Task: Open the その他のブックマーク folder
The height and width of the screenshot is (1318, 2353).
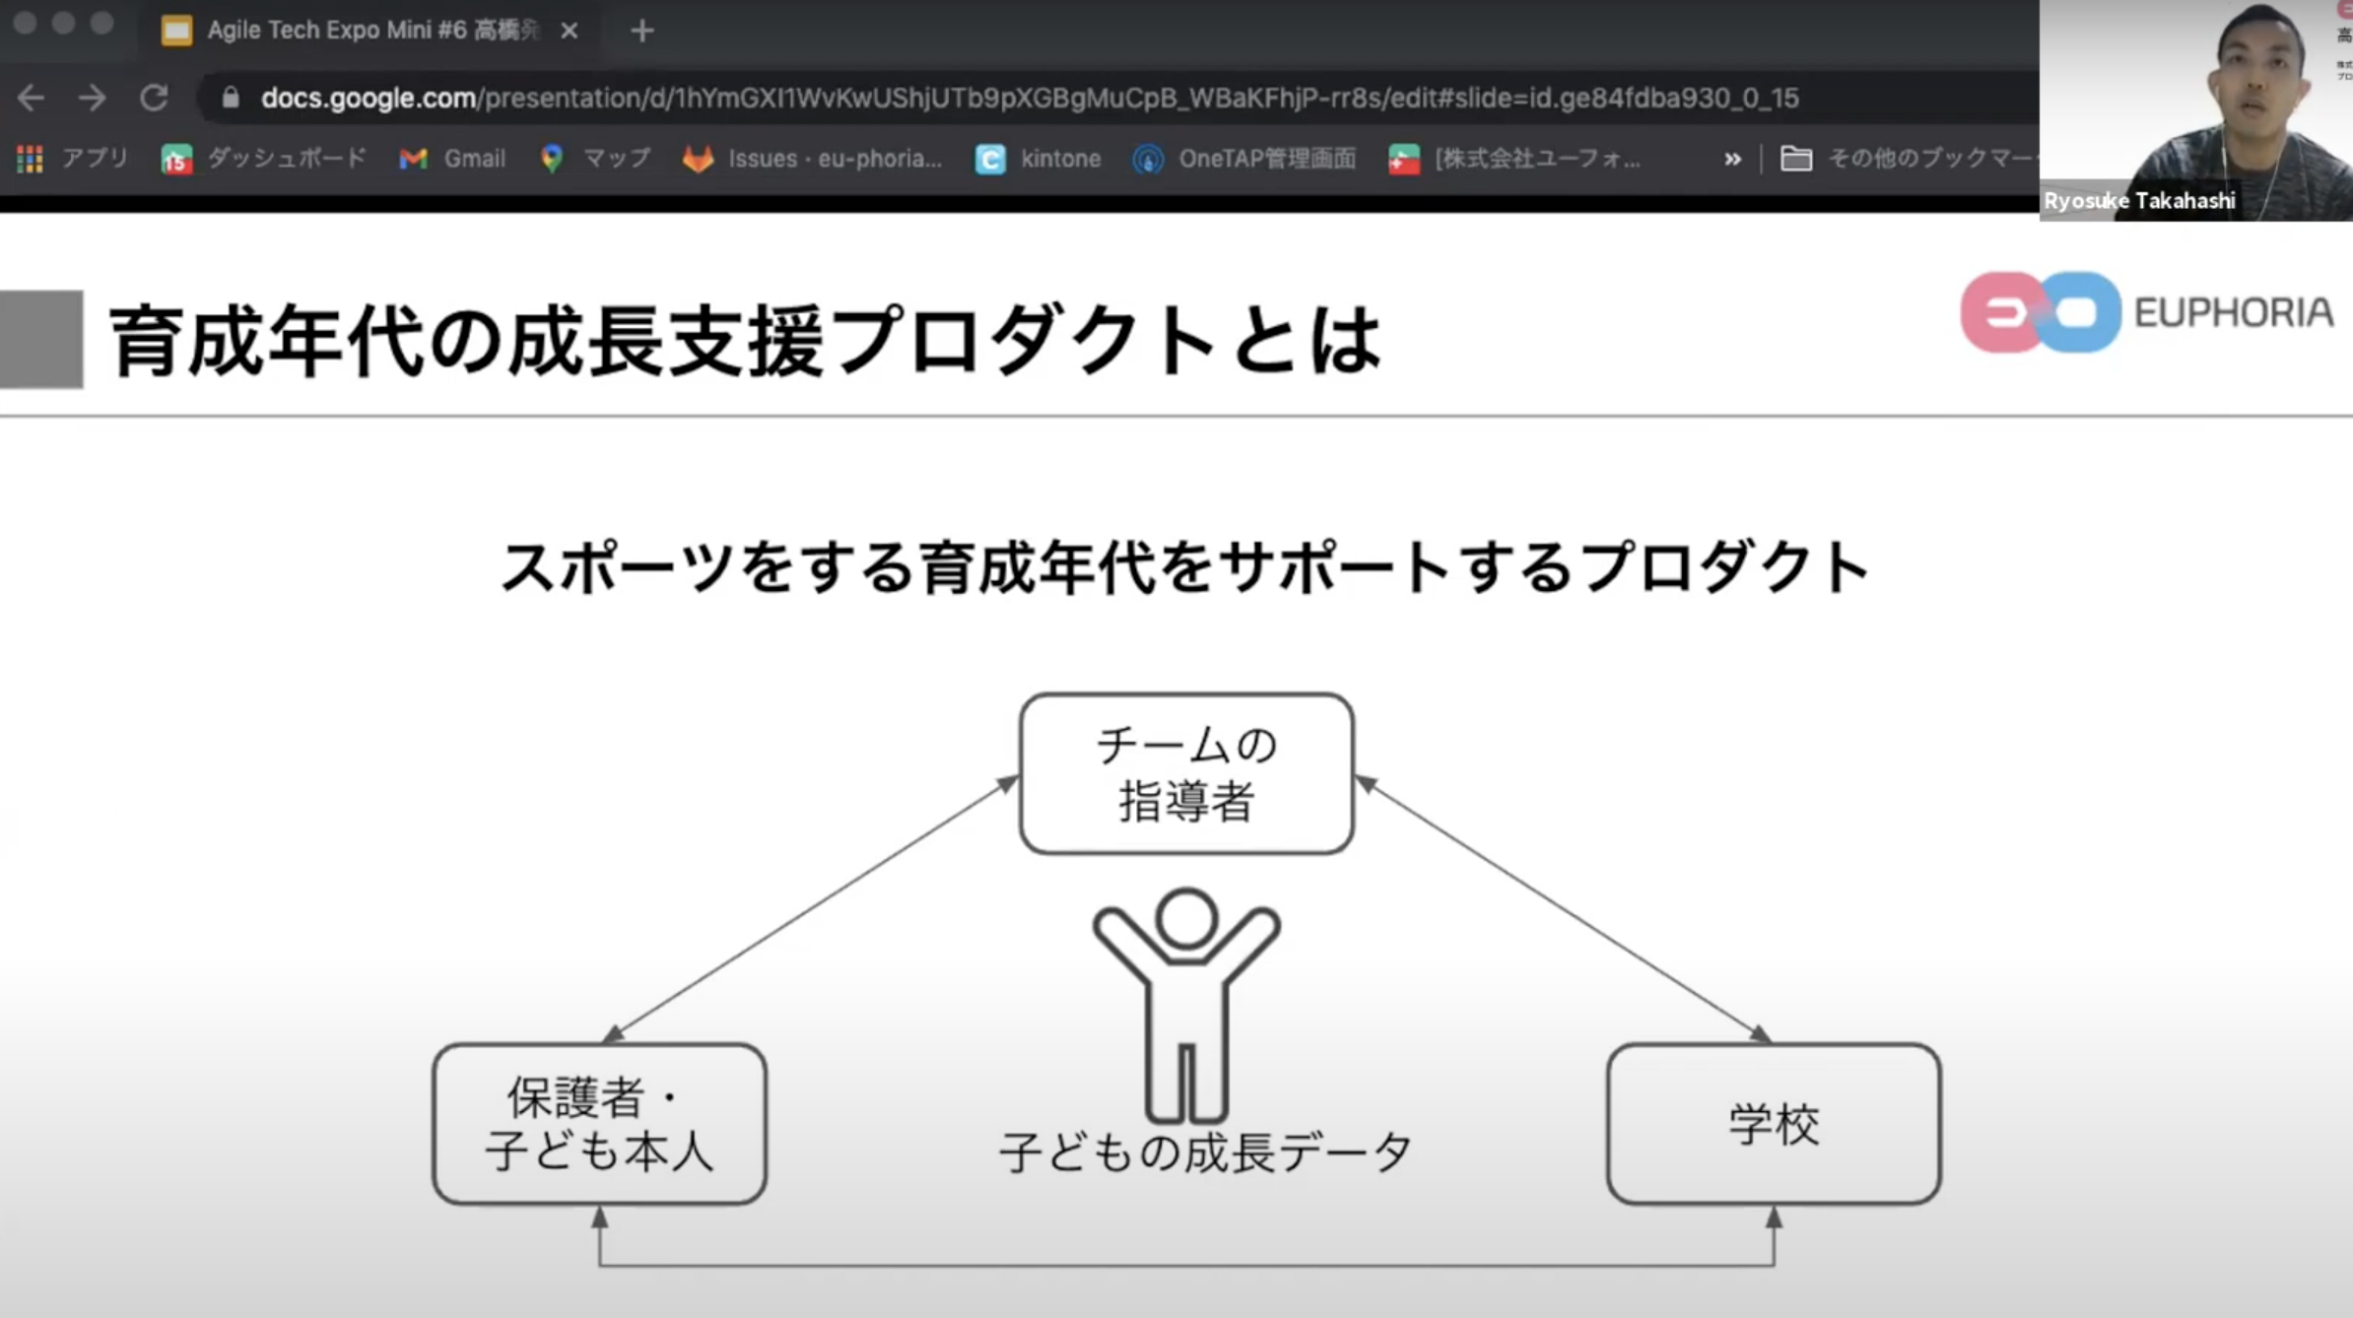Action: pyautogui.click(x=1909, y=159)
